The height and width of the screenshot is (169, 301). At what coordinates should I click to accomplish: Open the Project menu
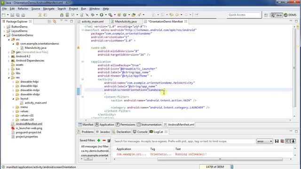click(73, 8)
